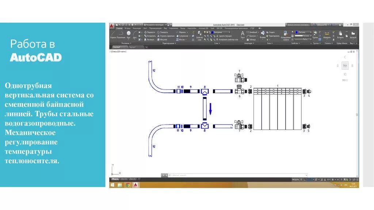
Task: Click the Rotate (Повернуть) command
Action: [x=163, y=32]
